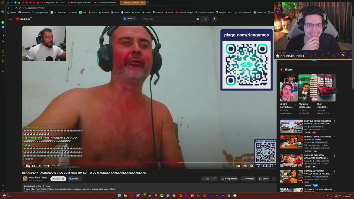Screen dimensions: 354x199
Task: Open MEGA bookmark
Action: [x=169, y=12]
